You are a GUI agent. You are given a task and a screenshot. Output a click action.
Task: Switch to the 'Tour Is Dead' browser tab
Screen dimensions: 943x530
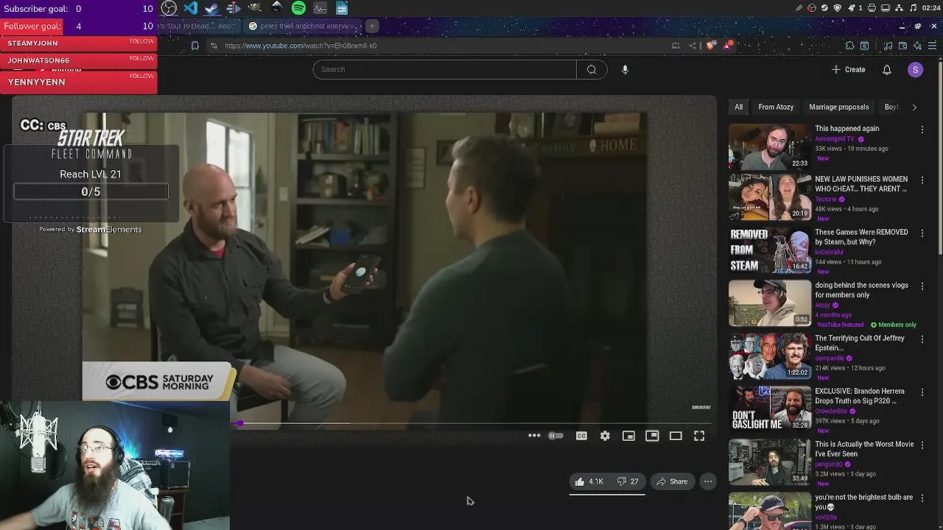[x=199, y=26]
